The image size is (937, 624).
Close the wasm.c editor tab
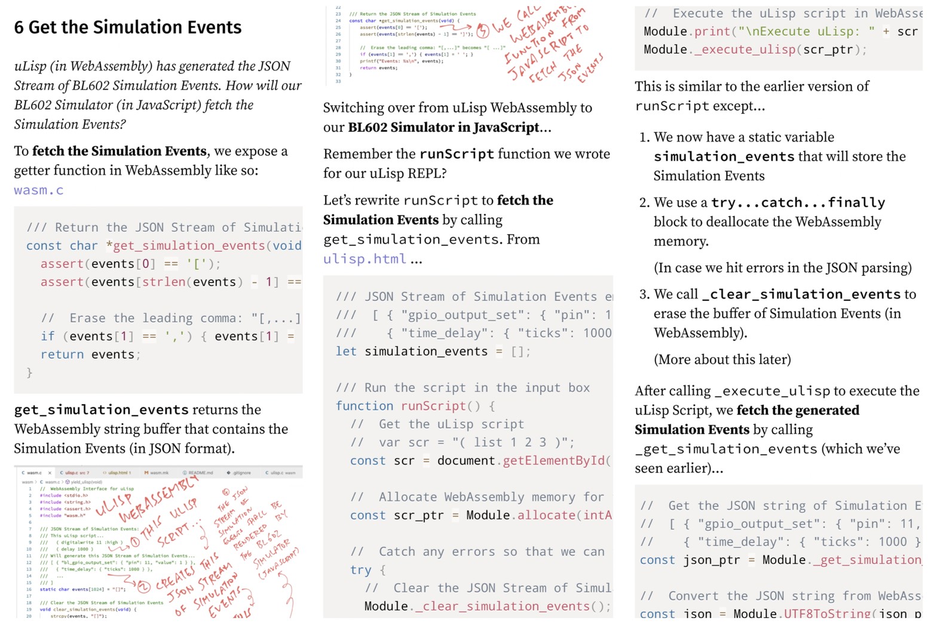click(50, 473)
